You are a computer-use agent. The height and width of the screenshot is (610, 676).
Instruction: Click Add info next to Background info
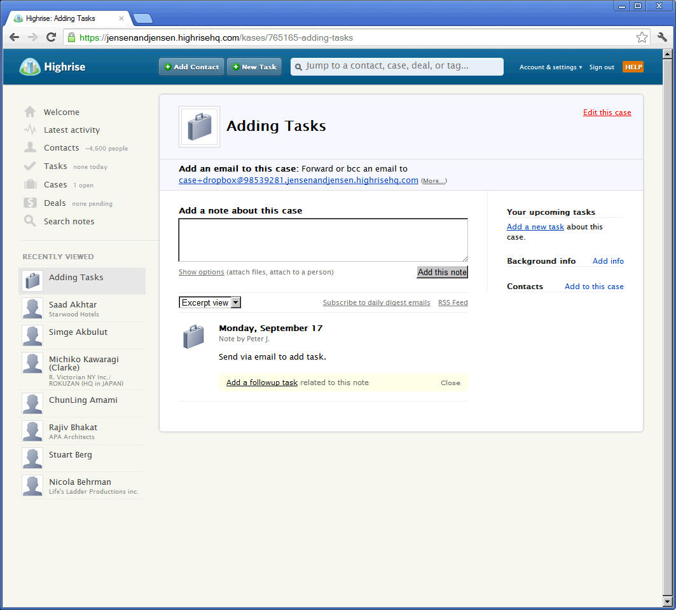[x=608, y=261]
